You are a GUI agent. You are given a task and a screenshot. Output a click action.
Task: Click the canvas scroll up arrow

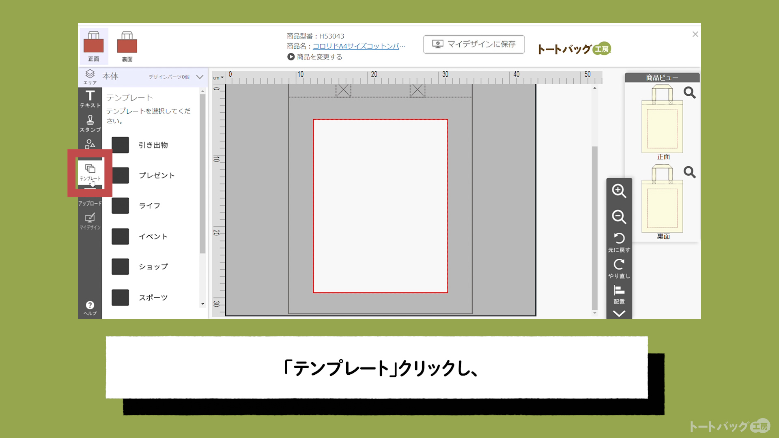point(595,88)
